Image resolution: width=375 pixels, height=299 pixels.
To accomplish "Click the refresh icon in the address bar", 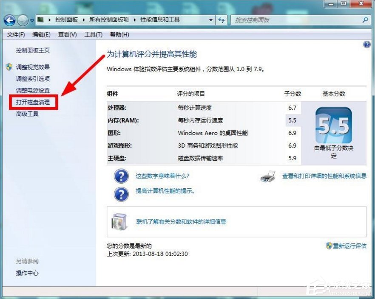I will [x=222, y=20].
